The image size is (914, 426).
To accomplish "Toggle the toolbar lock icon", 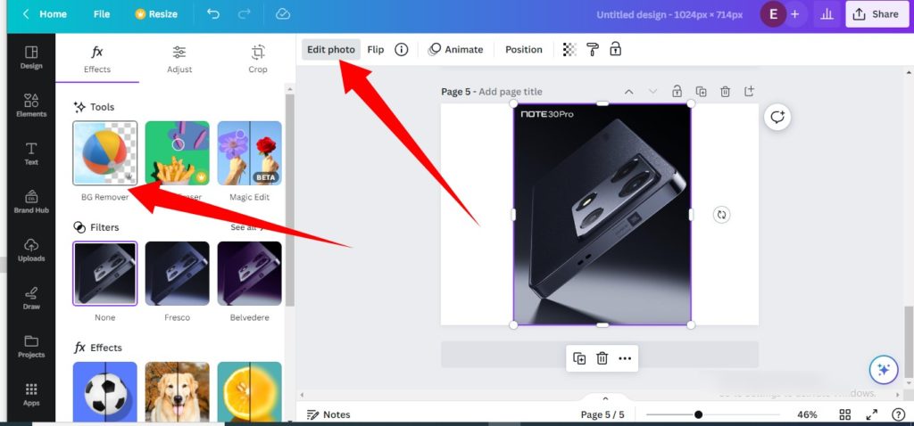I will coord(616,50).
